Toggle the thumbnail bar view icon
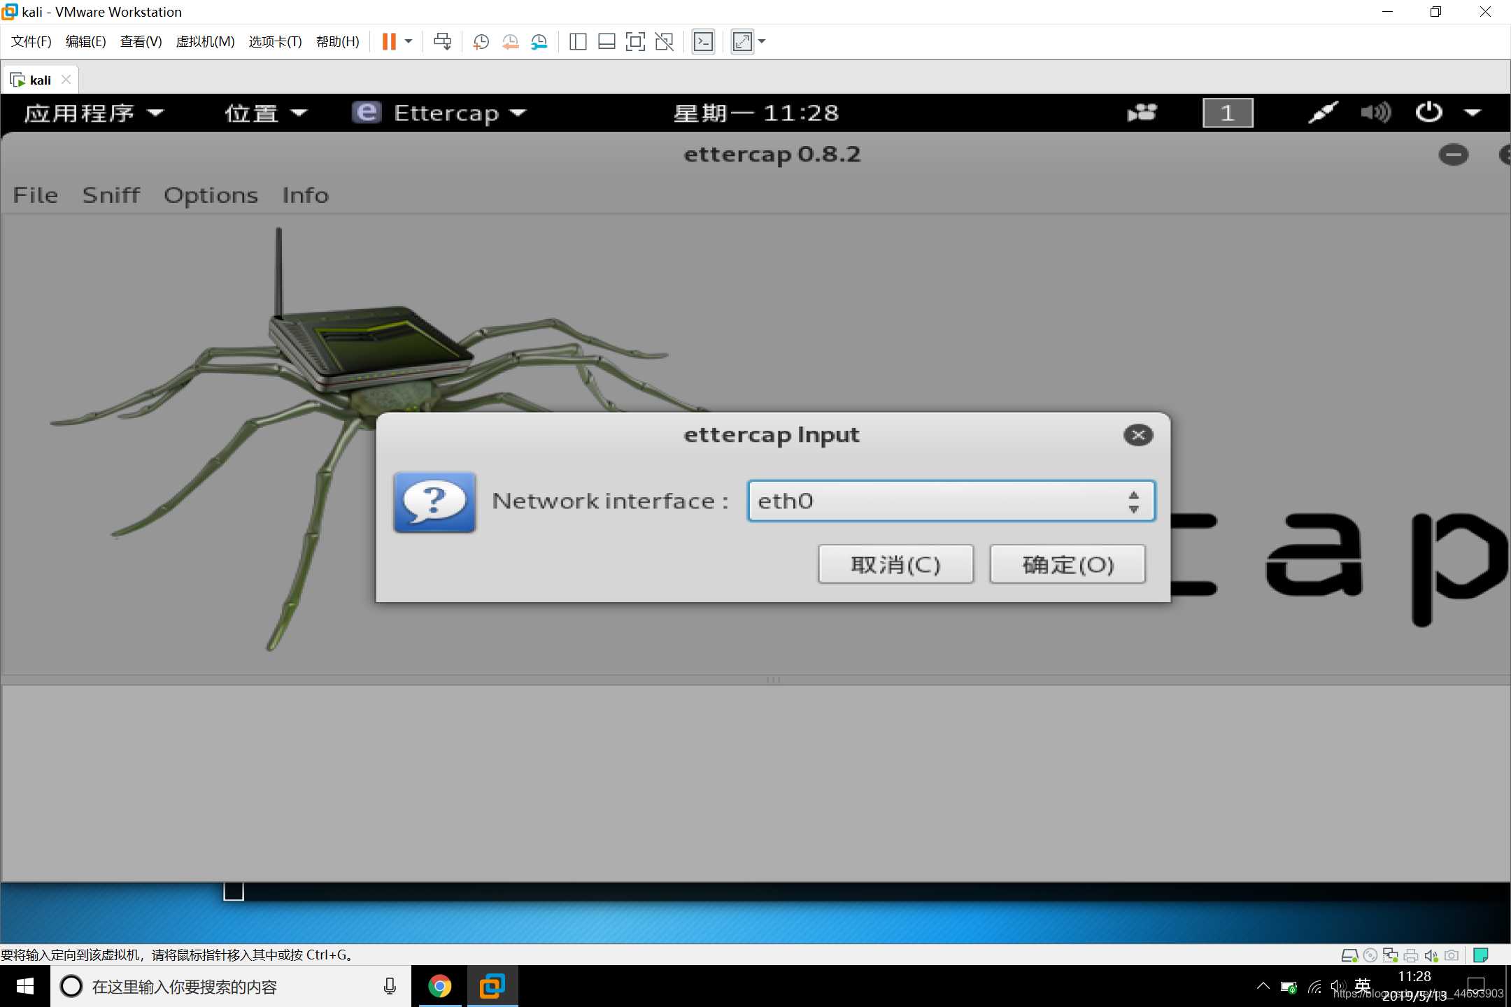 tap(606, 42)
